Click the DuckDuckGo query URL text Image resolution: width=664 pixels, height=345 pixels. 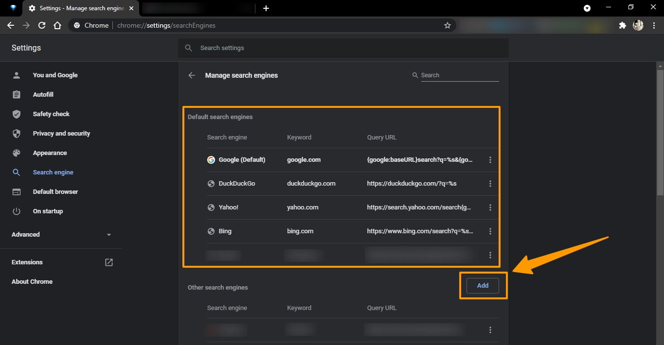(412, 184)
